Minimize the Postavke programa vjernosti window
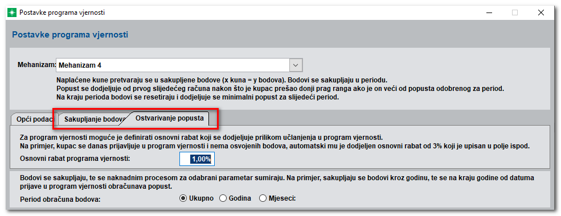The width and height of the screenshot is (561, 216). coord(489,13)
